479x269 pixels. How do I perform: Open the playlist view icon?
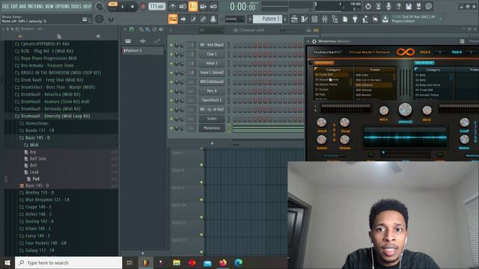(x=294, y=19)
